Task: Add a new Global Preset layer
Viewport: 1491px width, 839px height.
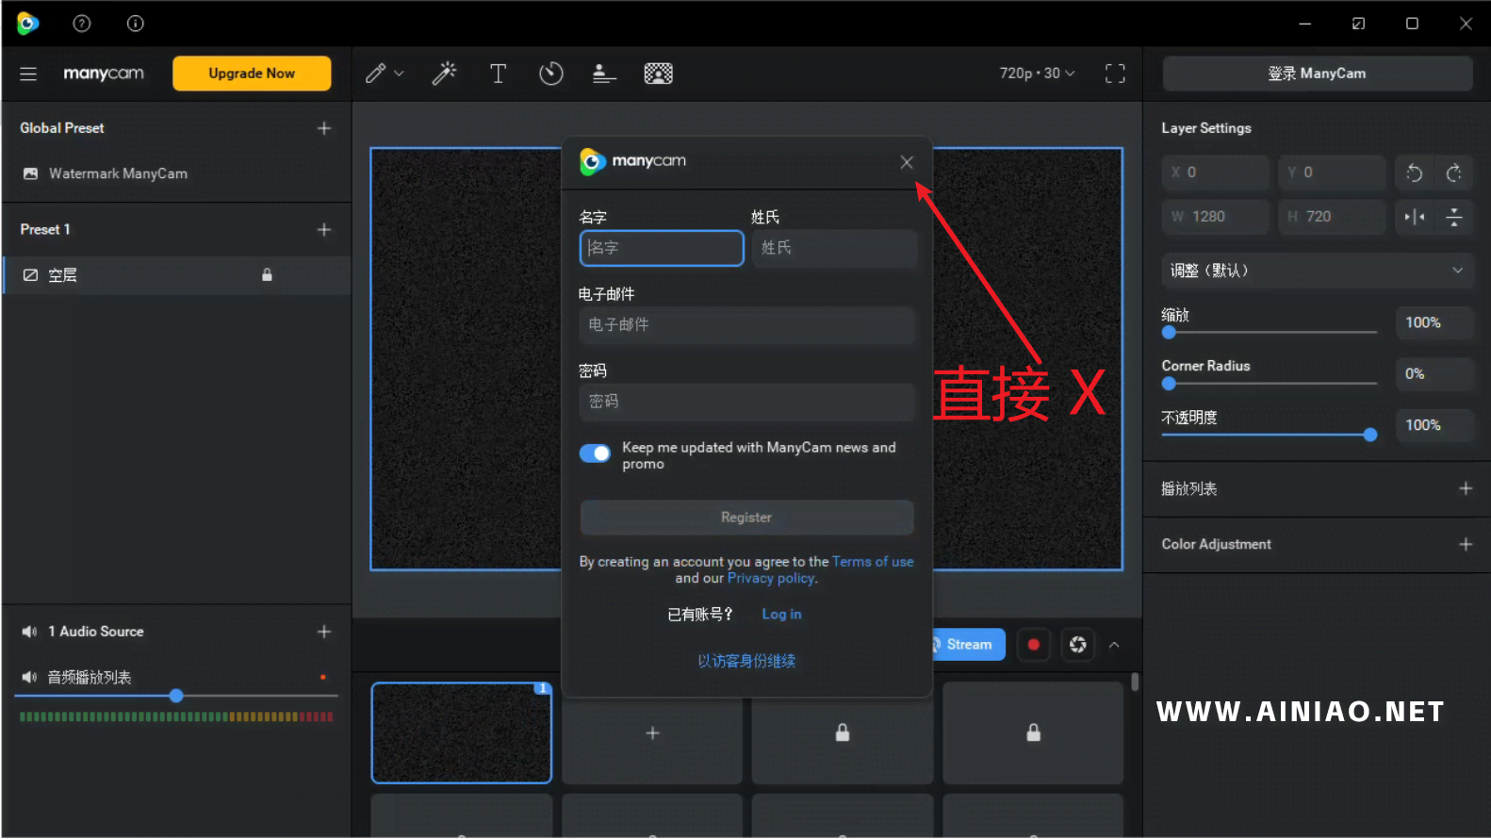Action: (324, 128)
